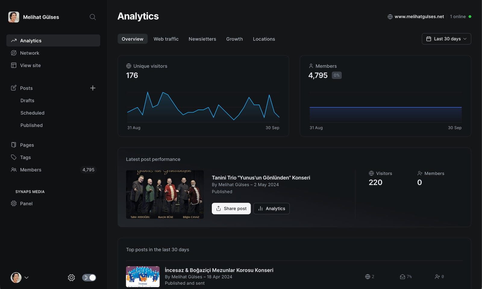Image resolution: width=482 pixels, height=289 pixels.
Task: Open site settings via the gear icon
Action: coord(71,277)
